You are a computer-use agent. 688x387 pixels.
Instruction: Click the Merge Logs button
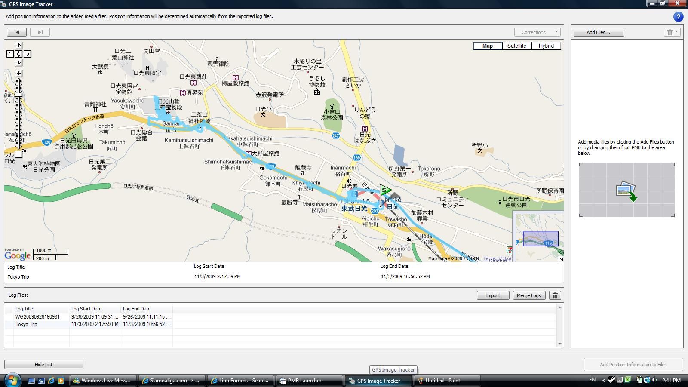[x=528, y=295]
